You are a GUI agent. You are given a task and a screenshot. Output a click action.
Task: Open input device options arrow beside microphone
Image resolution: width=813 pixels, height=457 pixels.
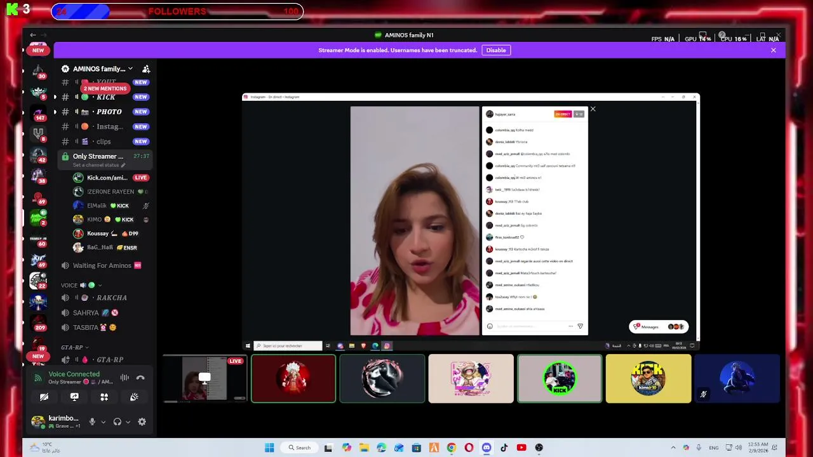click(x=102, y=422)
